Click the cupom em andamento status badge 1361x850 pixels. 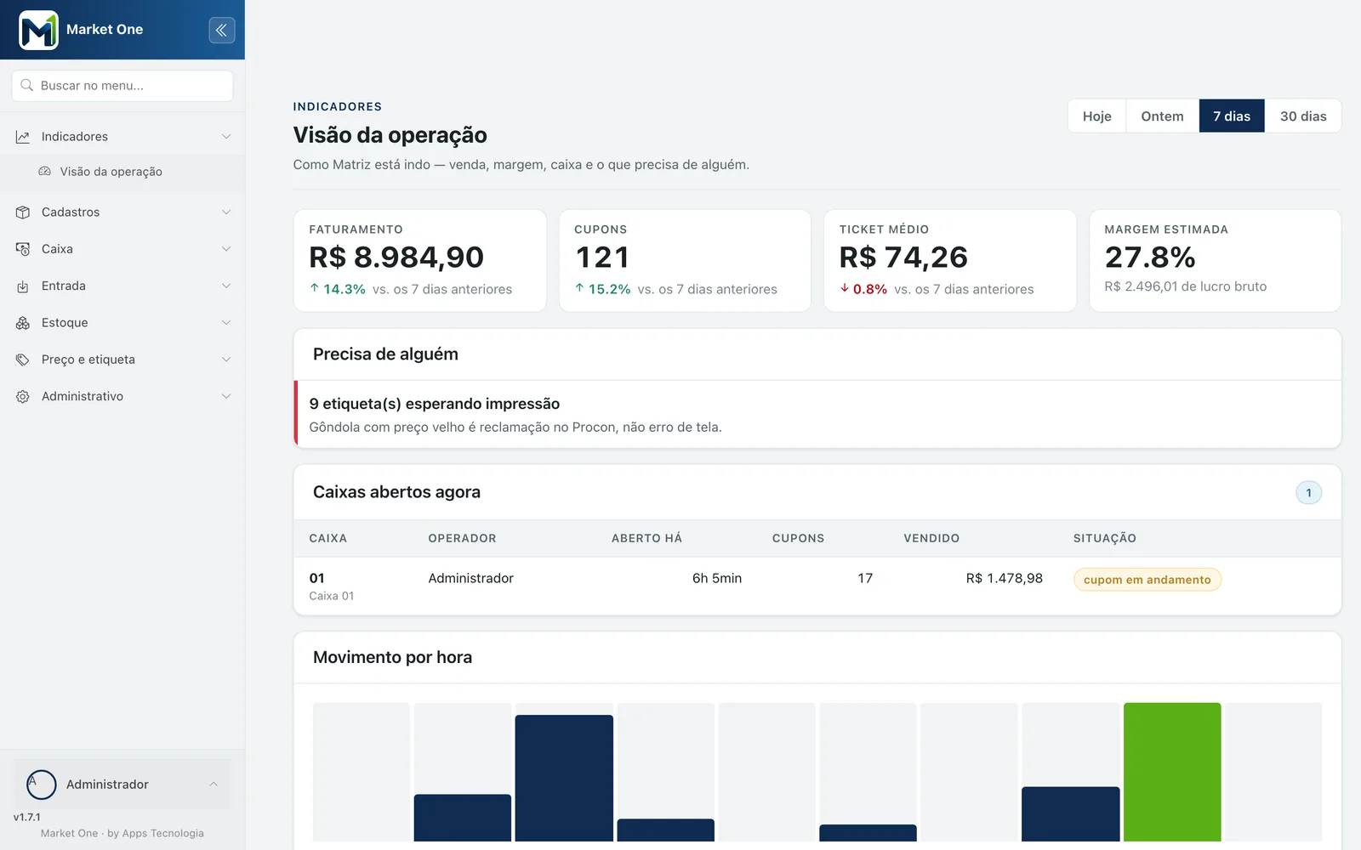(x=1147, y=580)
